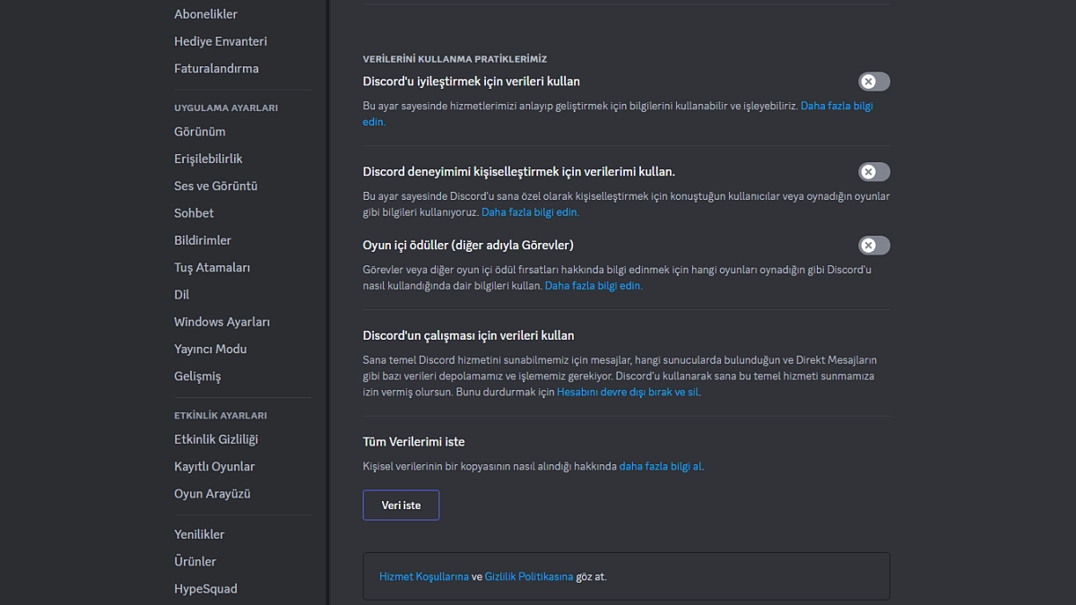Select Windows Ayarları
The image size is (1076, 605).
[x=221, y=321]
